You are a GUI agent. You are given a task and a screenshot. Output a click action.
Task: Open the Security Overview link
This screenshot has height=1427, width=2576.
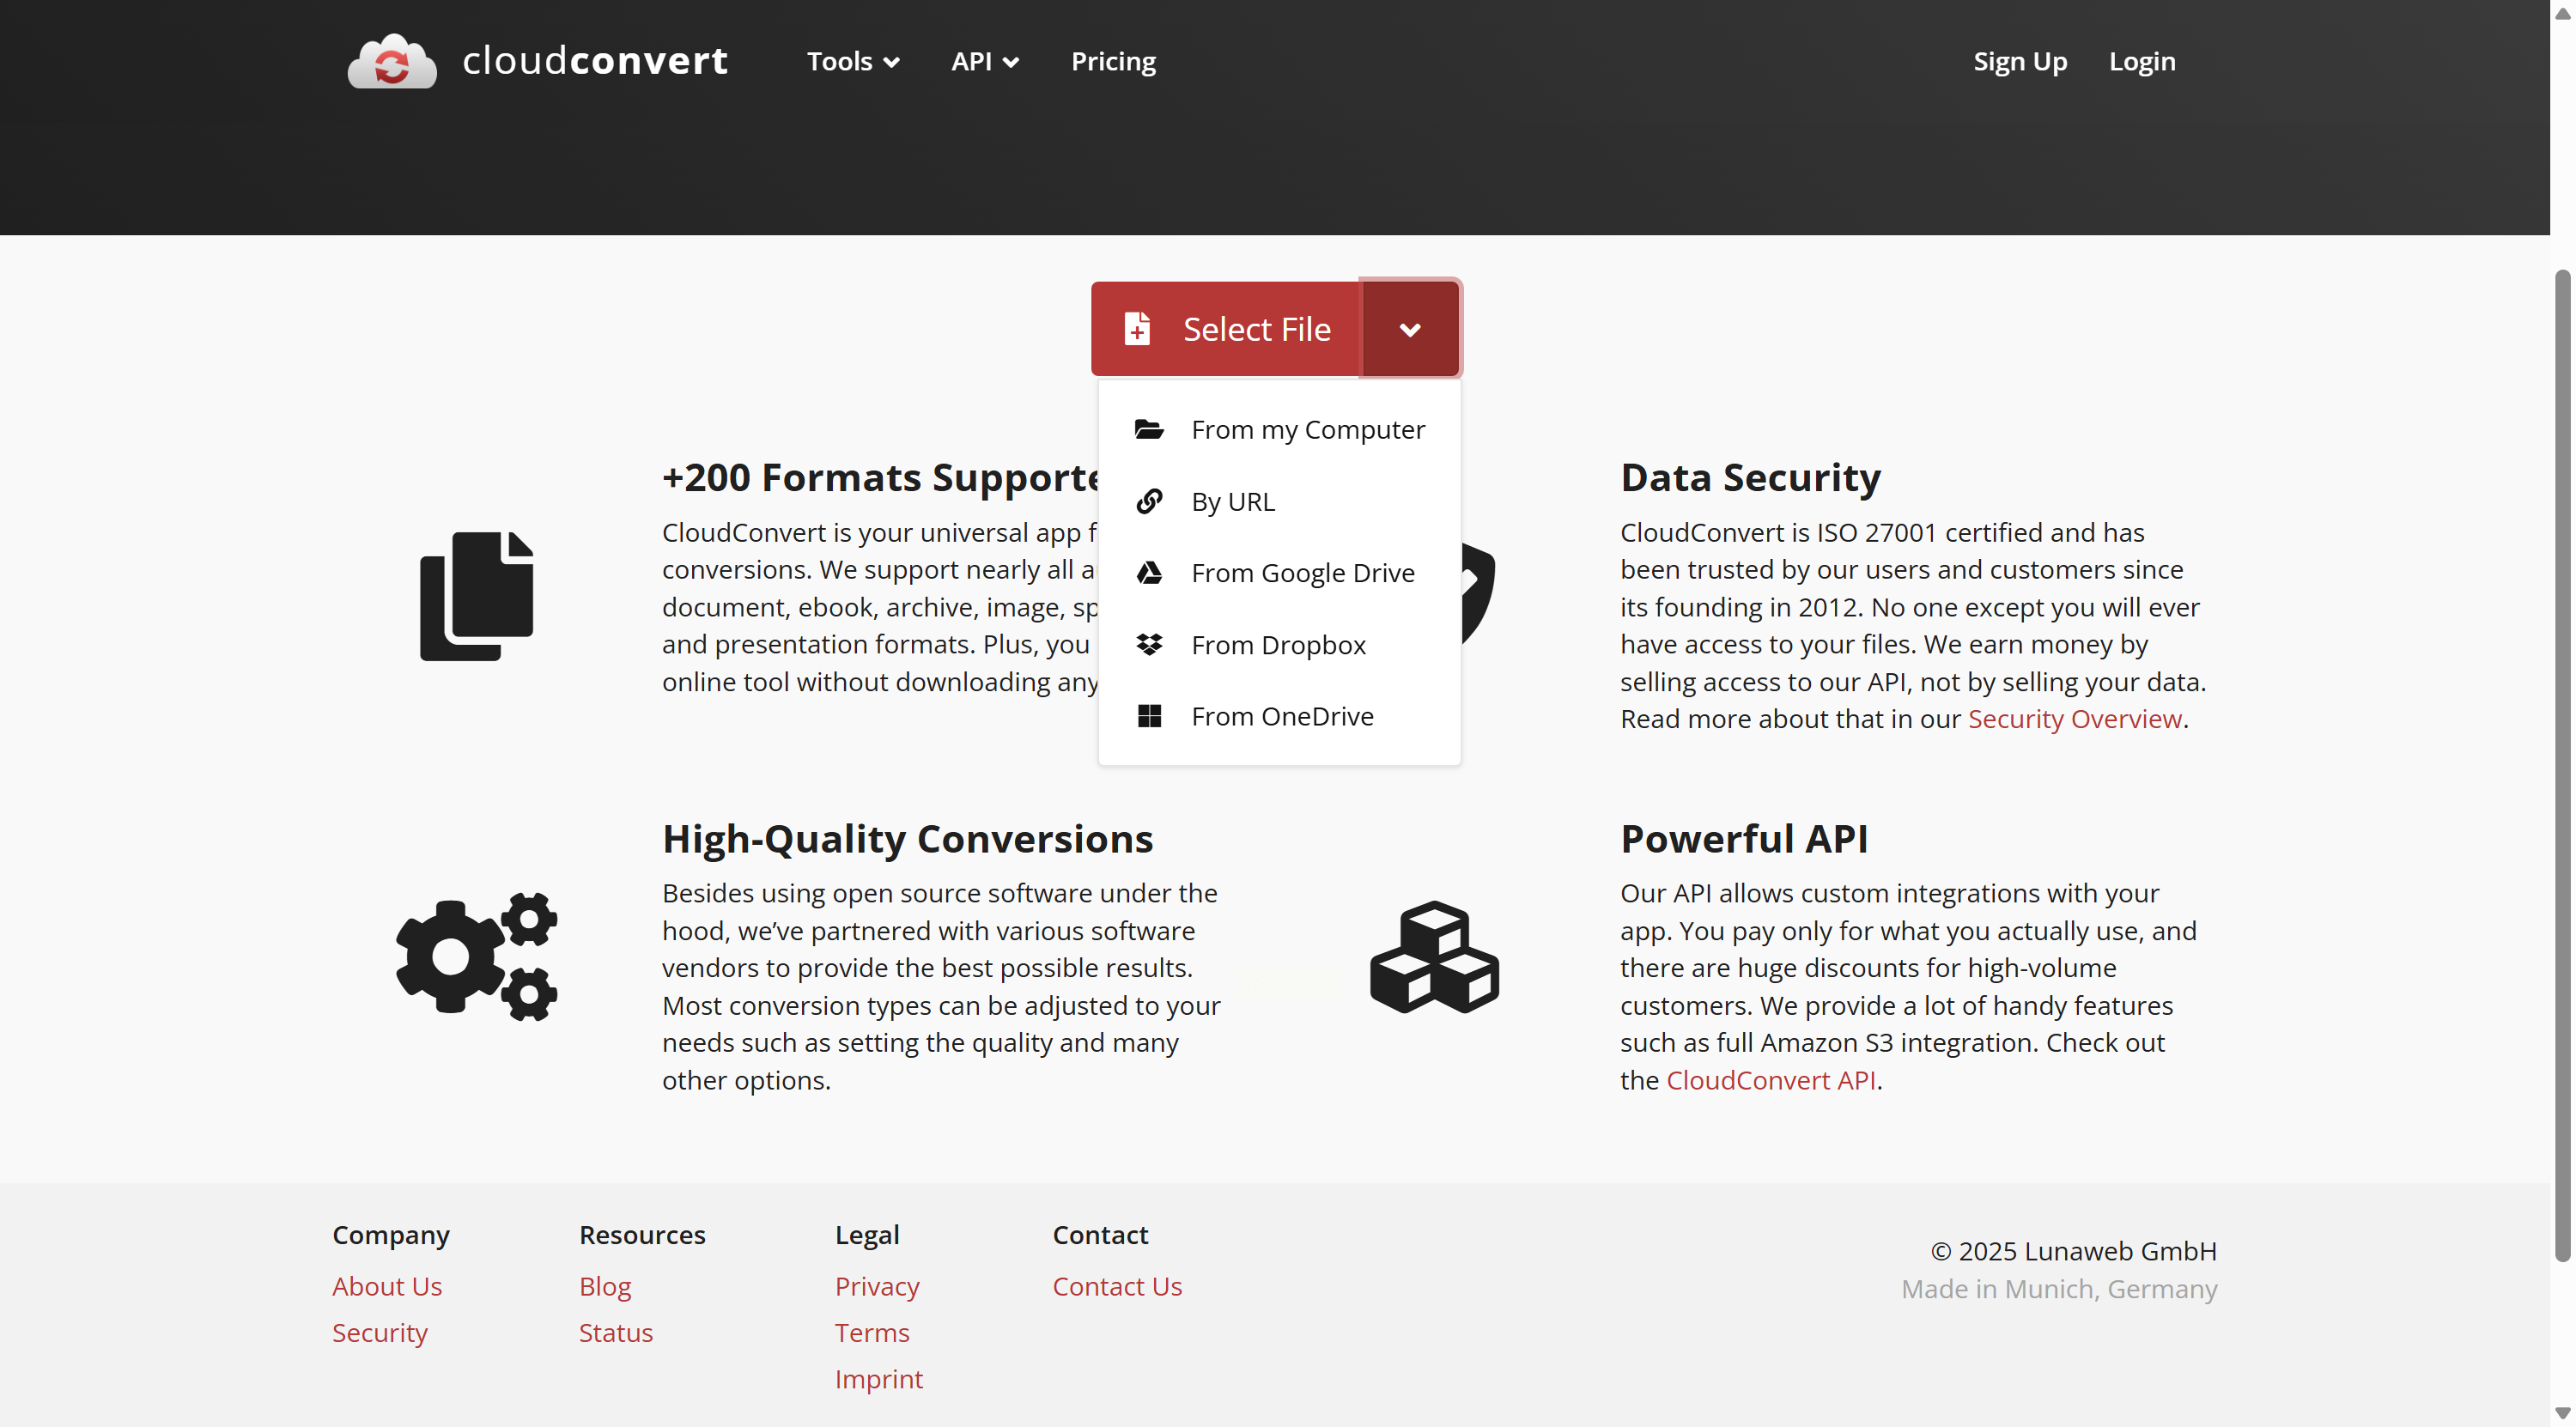click(2074, 719)
